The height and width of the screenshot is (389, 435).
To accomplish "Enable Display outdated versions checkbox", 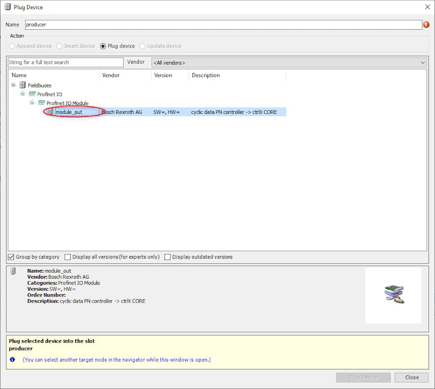I will [167, 257].
